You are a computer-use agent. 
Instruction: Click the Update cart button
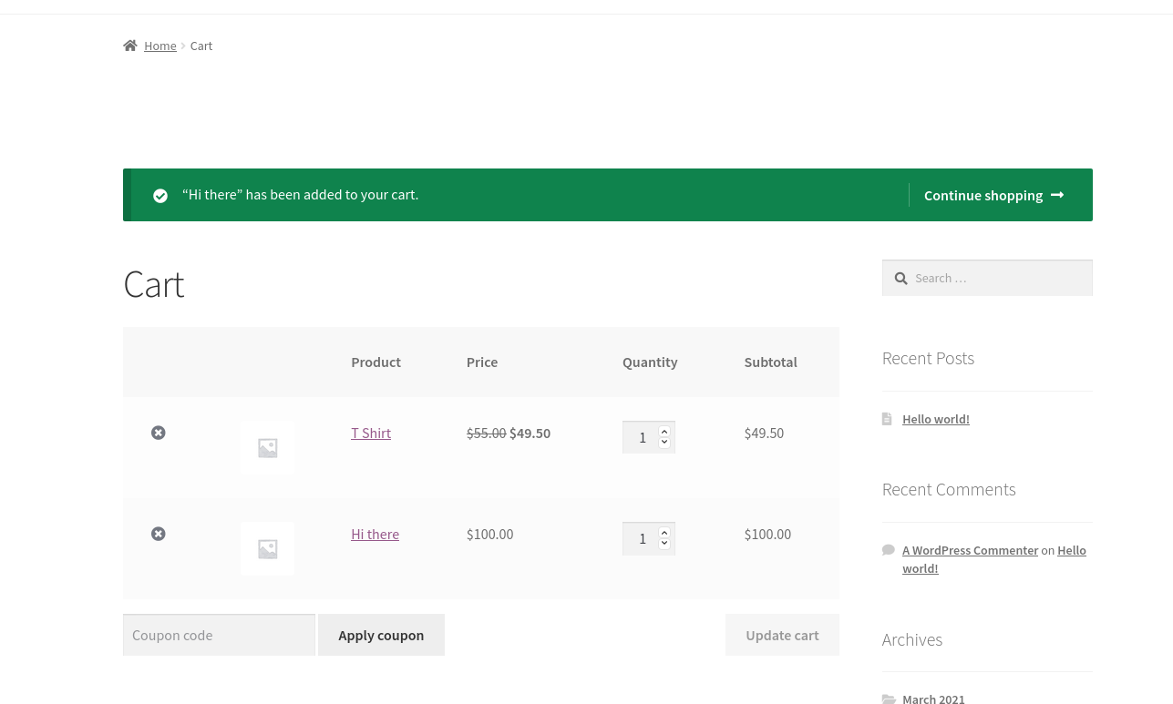click(782, 635)
